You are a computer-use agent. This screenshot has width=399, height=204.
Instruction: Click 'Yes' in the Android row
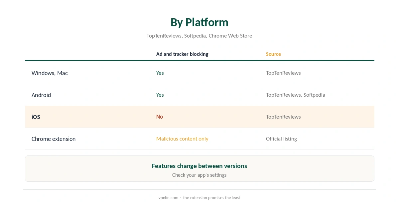(x=160, y=95)
